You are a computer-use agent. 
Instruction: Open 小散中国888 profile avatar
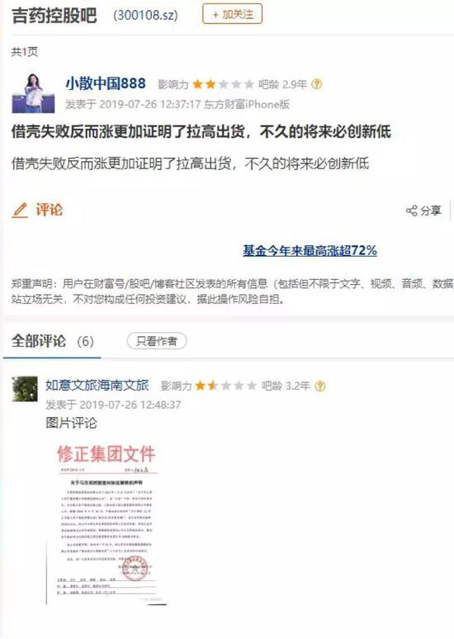click(33, 93)
